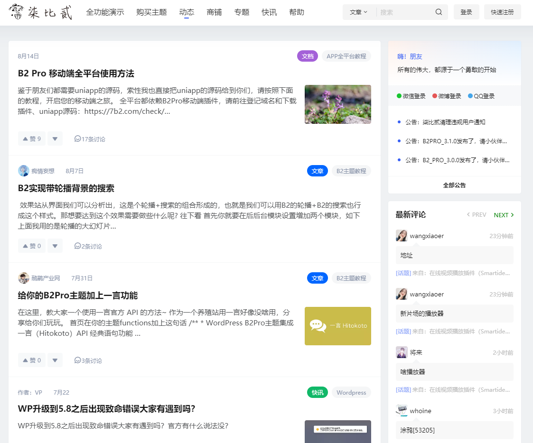Open the 动态 menu item

coord(187,12)
